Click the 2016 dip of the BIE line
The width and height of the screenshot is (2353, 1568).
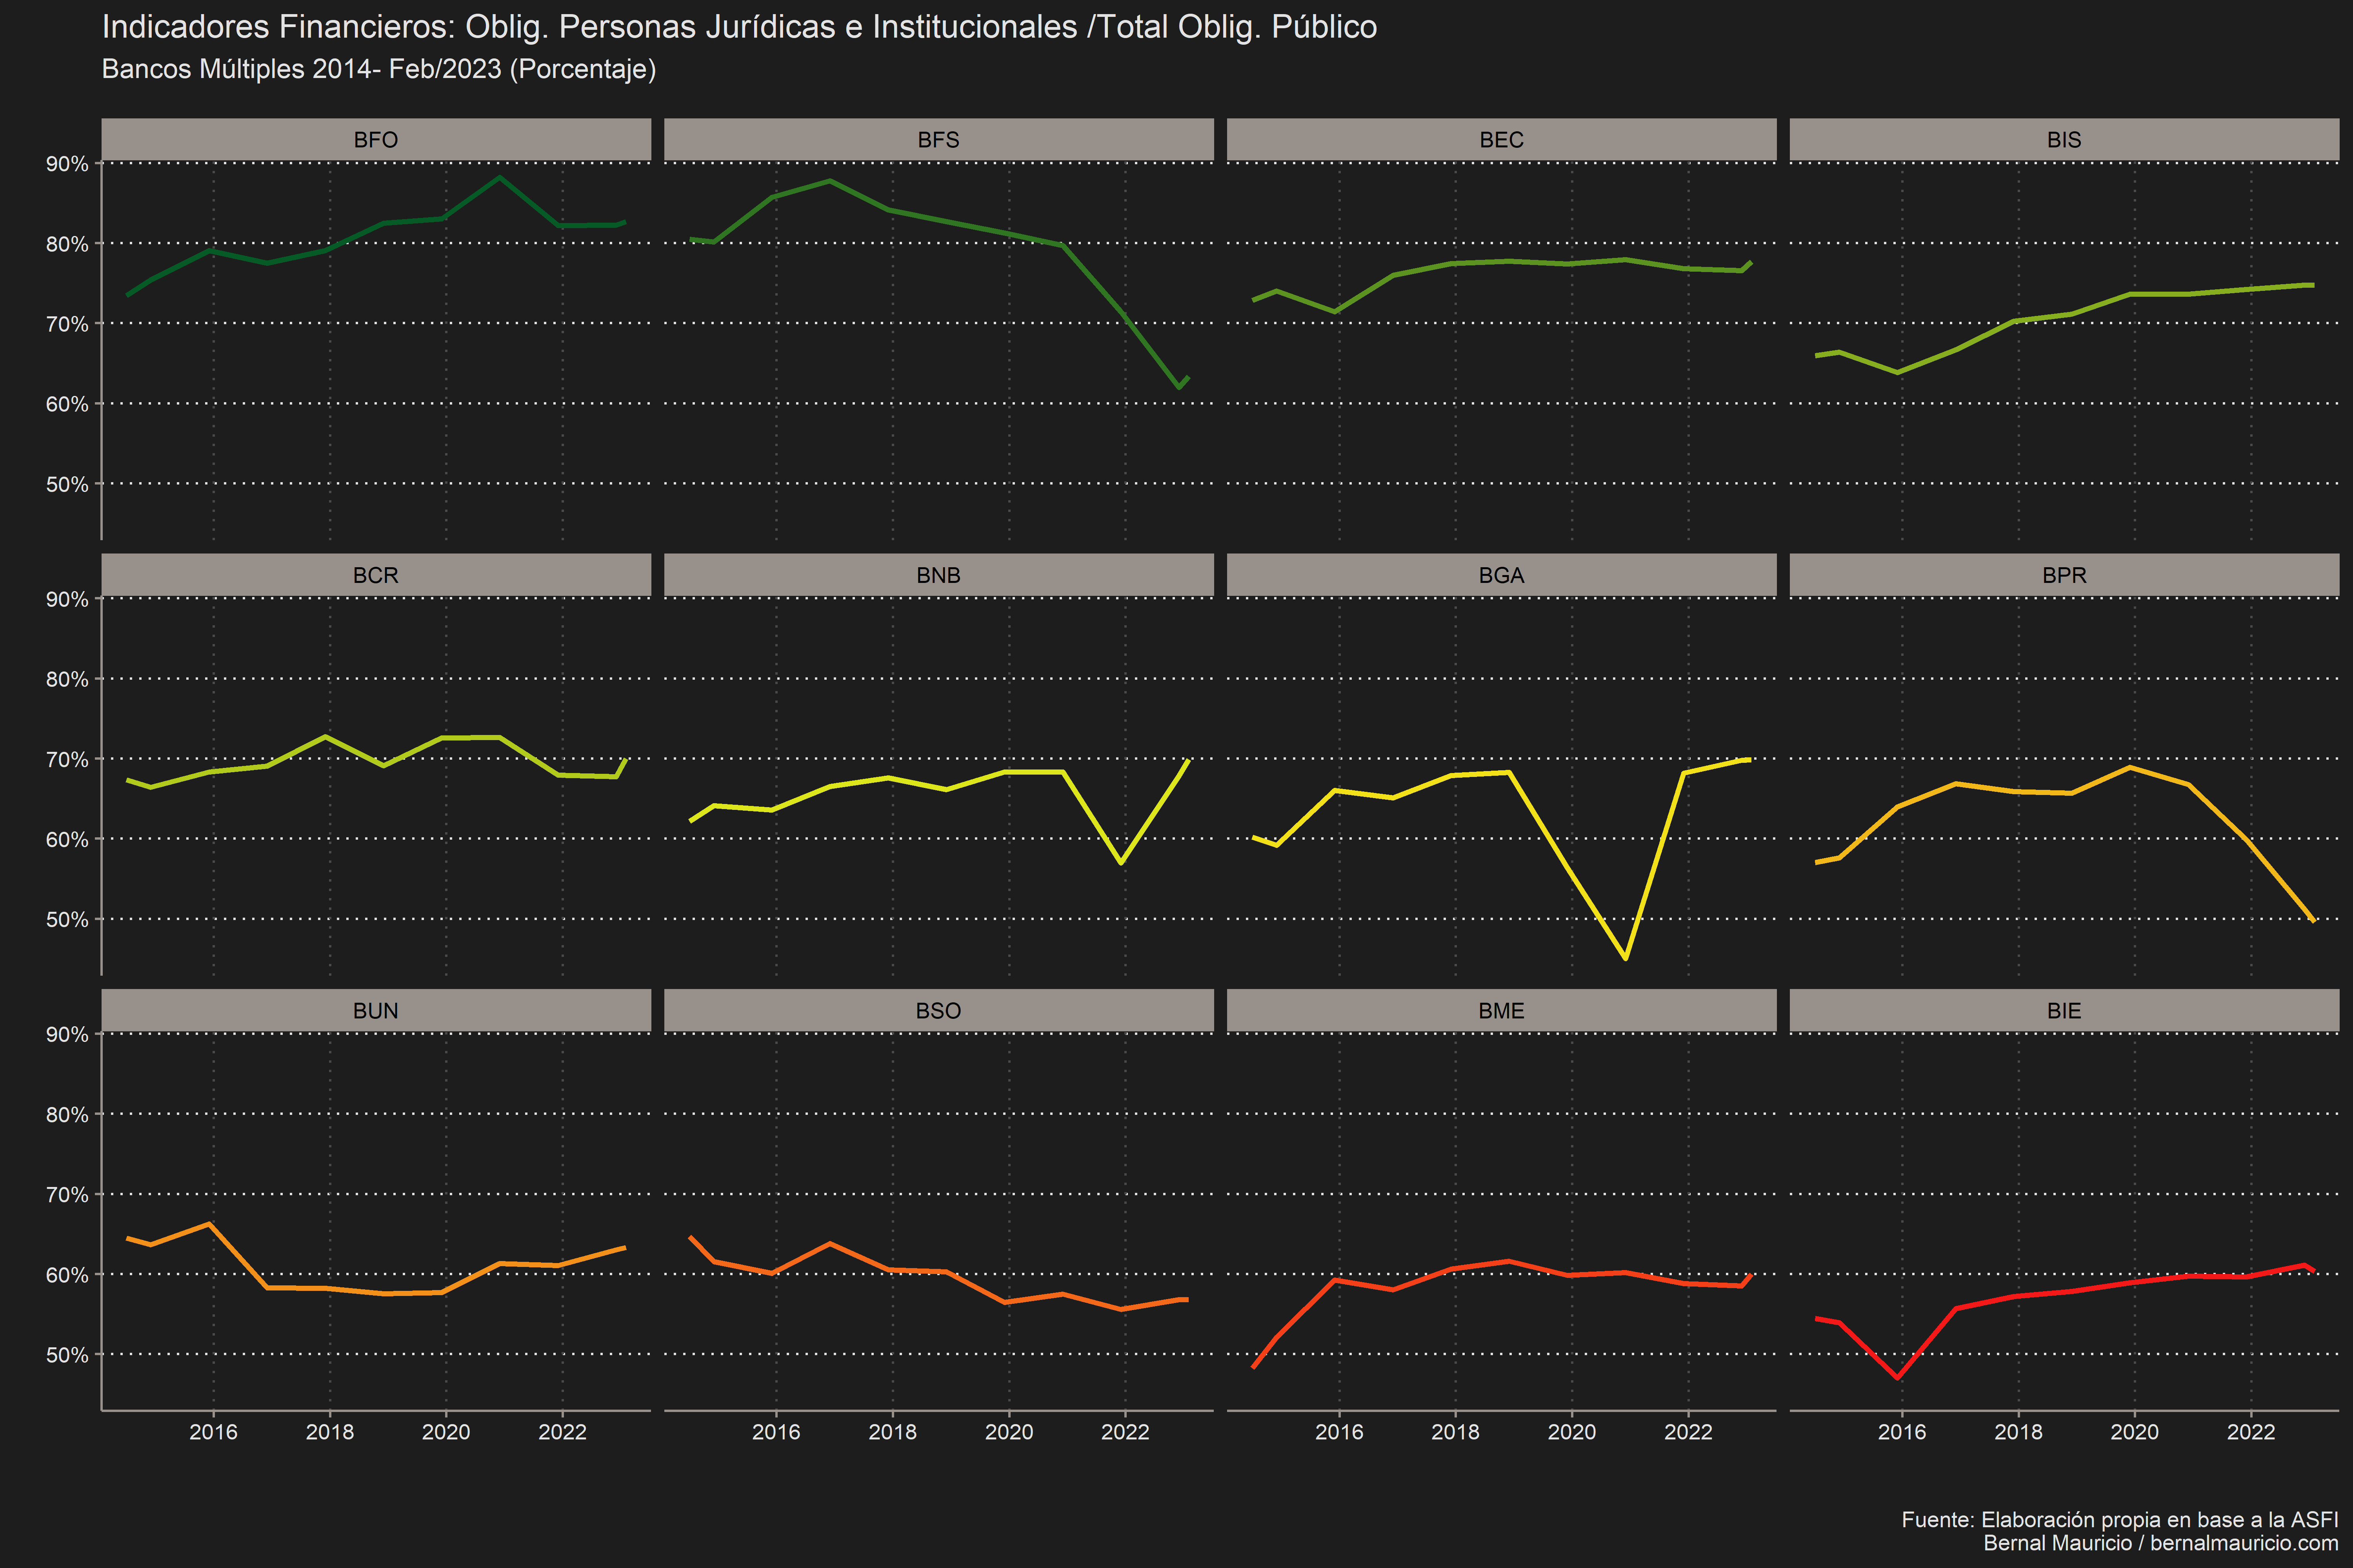click(x=1898, y=1378)
